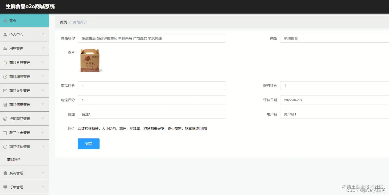Image resolution: width=389 pixels, height=195 pixels.
Task: Click the 商品名称 input field
Action: pyautogui.click(x=152, y=38)
